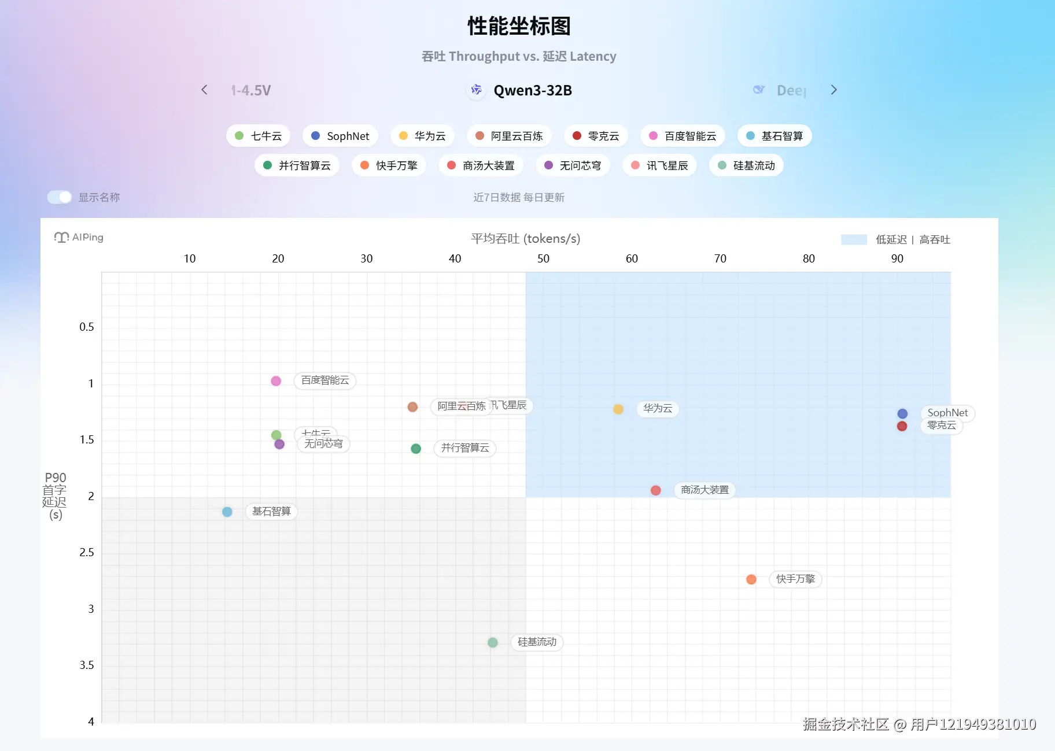The image size is (1055, 751).
Task: Go to the previous model with left chevron
Action: (x=204, y=90)
